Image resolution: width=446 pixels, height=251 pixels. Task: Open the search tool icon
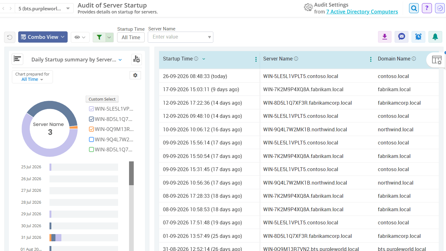click(414, 8)
